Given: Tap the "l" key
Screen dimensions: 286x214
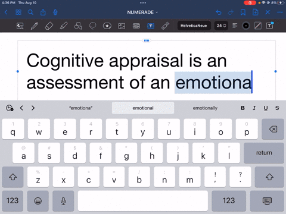Looking at the screenshot, I should coord(229,153).
